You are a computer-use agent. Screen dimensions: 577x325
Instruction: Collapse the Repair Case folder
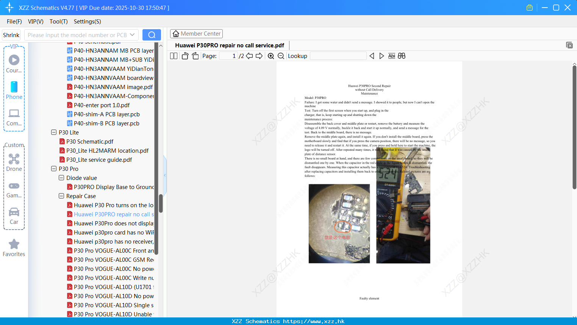click(61, 196)
